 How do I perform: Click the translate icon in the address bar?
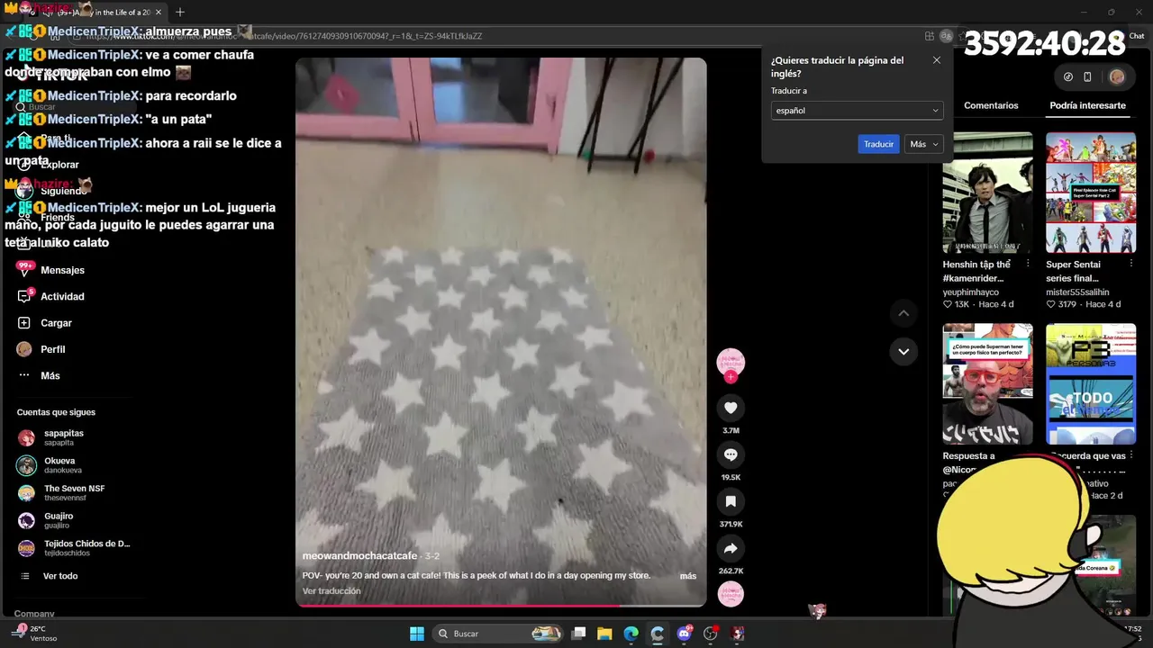(946, 36)
